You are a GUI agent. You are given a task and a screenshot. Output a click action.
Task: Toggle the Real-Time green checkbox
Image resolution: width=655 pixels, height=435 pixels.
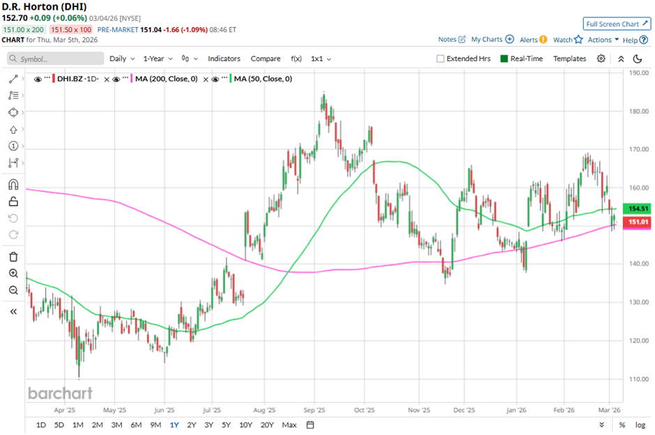[x=504, y=58]
